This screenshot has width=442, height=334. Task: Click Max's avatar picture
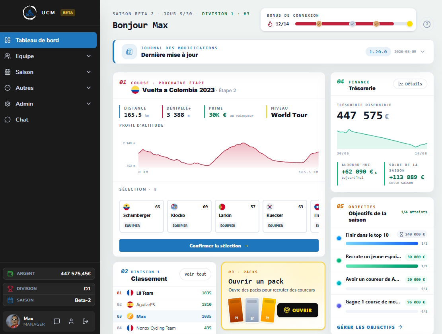pos(13,321)
